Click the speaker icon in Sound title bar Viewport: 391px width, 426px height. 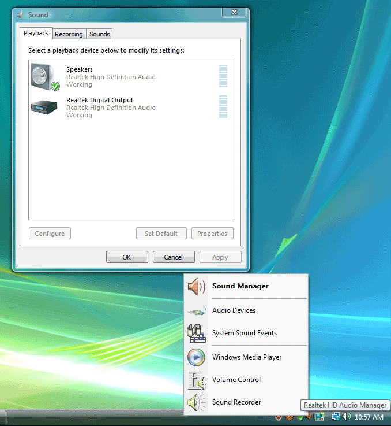20,15
